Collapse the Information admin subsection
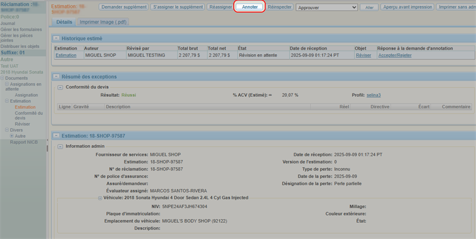The width and height of the screenshot is (476, 239). (60, 146)
